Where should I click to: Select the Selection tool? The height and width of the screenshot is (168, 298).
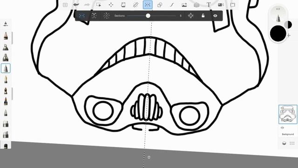point(98,5)
